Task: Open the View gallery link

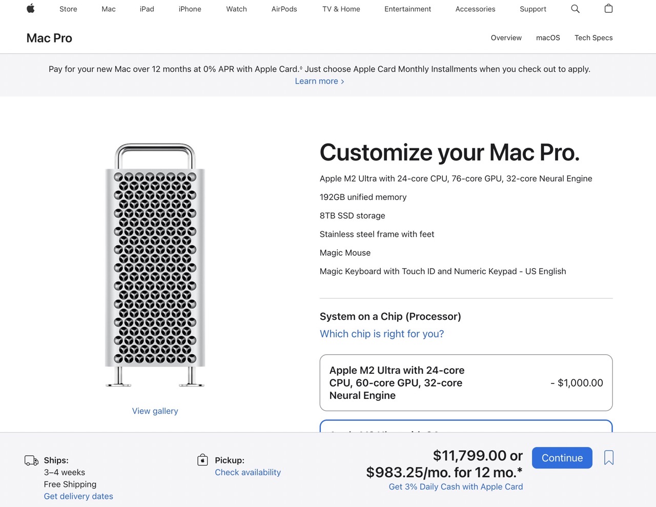Action: pyautogui.click(x=155, y=411)
